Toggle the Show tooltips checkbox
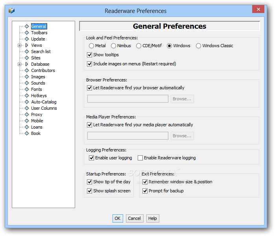Viewport: 275px width, 236px height. (x=89, y=55)
